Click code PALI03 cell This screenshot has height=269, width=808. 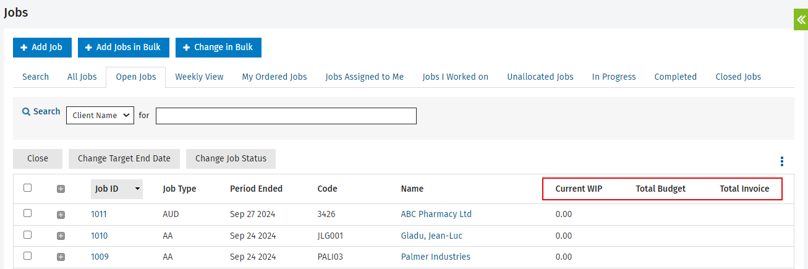331,257
